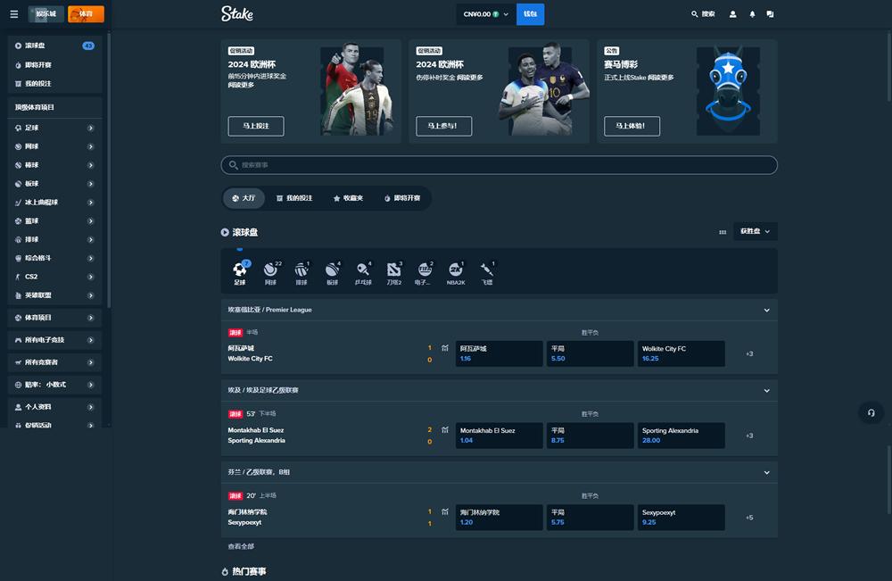Open the live support headset icon
Viewport: 892px width, 581px height.
(871, 412)
